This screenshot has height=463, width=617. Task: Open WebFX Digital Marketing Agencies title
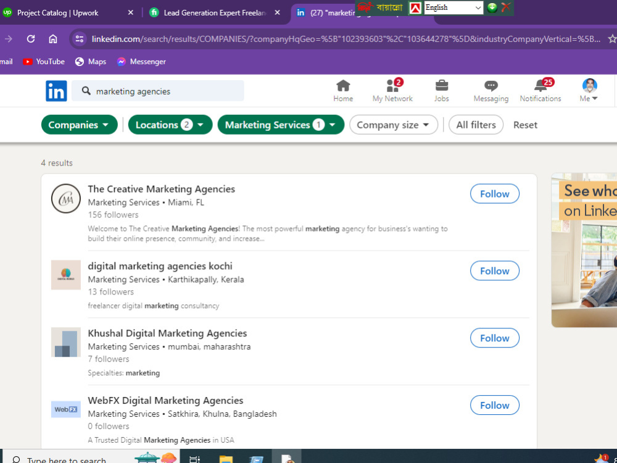[165, 401]
